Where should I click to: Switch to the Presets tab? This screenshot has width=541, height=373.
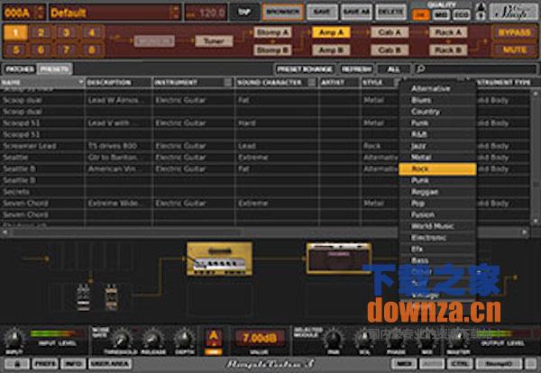click(54, 69)
